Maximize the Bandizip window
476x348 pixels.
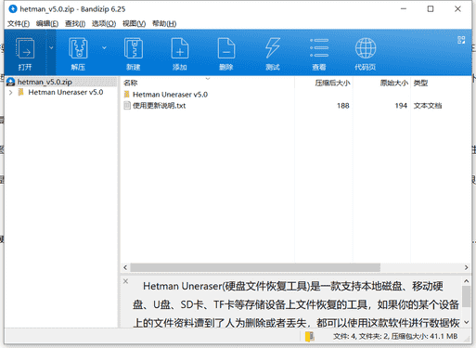click(431, 9)
